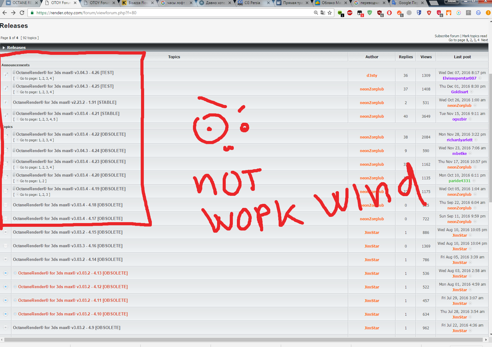Click the translate page icon

click(x=323, y=13)
